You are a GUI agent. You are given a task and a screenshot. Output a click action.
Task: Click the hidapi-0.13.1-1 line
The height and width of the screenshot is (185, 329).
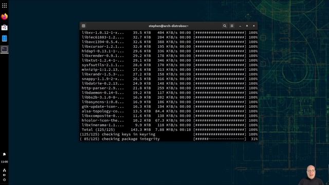pos(170,51)
